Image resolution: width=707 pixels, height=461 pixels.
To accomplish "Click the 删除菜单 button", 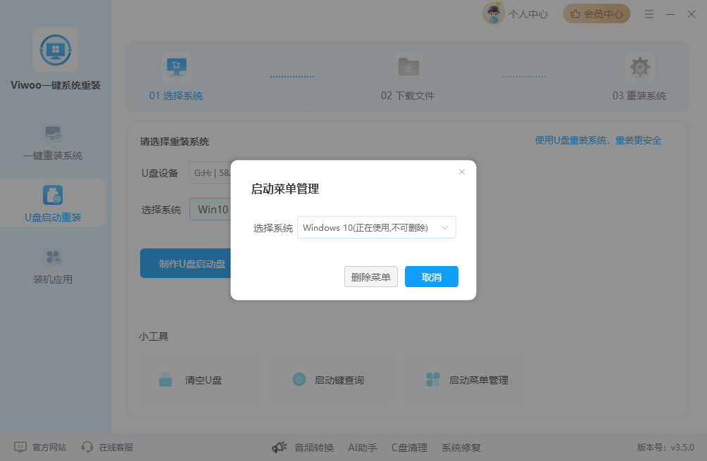I will (371, 277).
